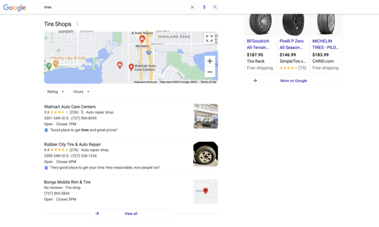The image size is (379, 227).
Task: Open Rubber City Tire & Auto Repair listing
Action: tap(72, 144)
